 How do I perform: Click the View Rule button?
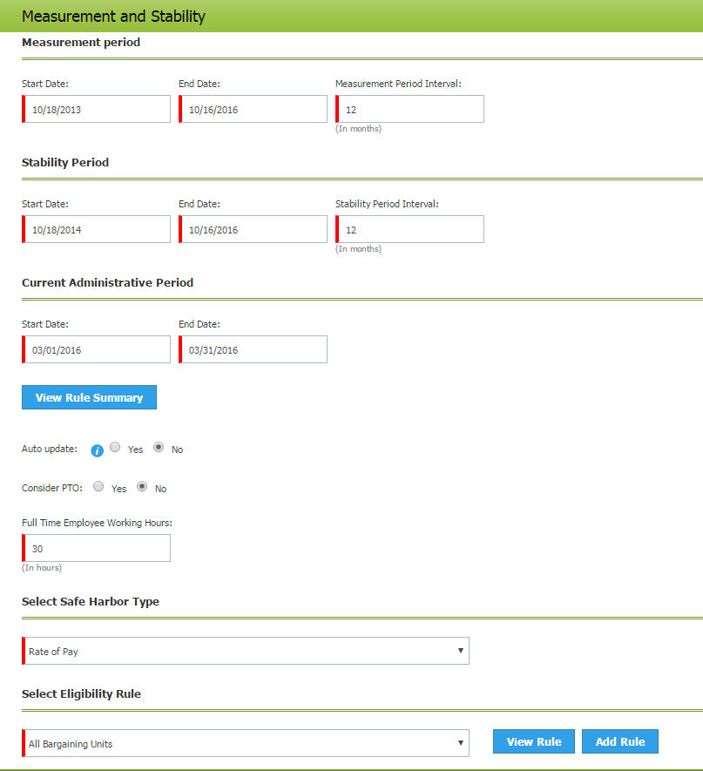(x=533, y=741)
